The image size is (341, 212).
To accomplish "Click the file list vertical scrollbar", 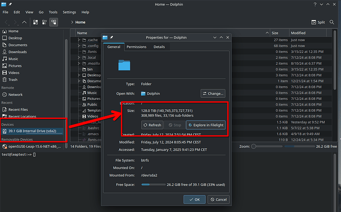I will [335, 60].
